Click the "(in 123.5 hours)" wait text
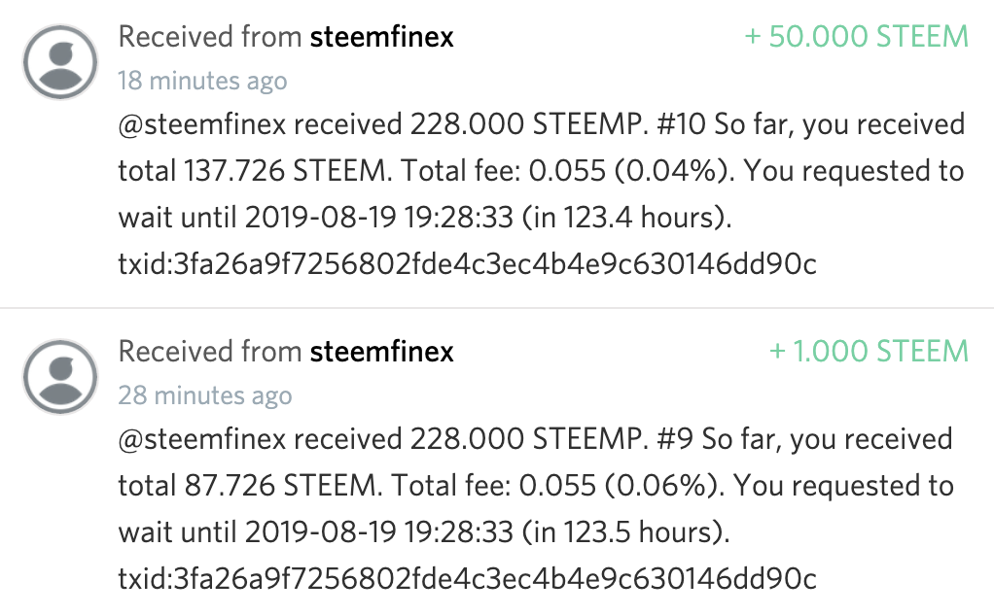 [626, 532]
